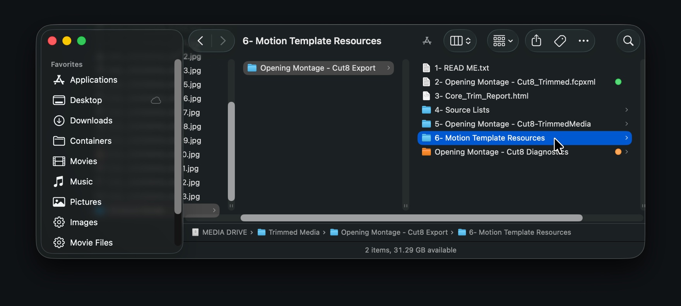This screenshot has height=306, width=681.
Task: Click the highlighted row chevron below the jpg list
Action: point(214,210)
